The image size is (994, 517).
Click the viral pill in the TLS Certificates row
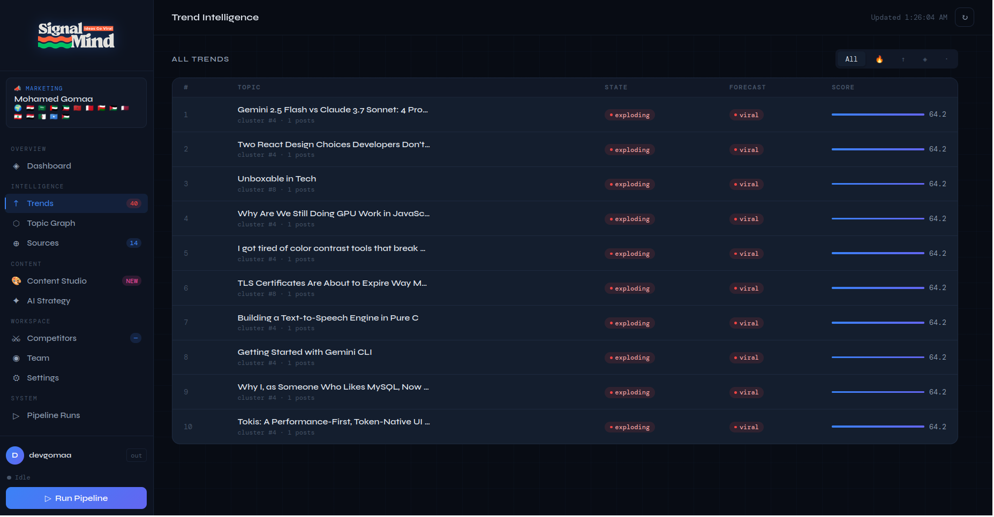(747, 288)
